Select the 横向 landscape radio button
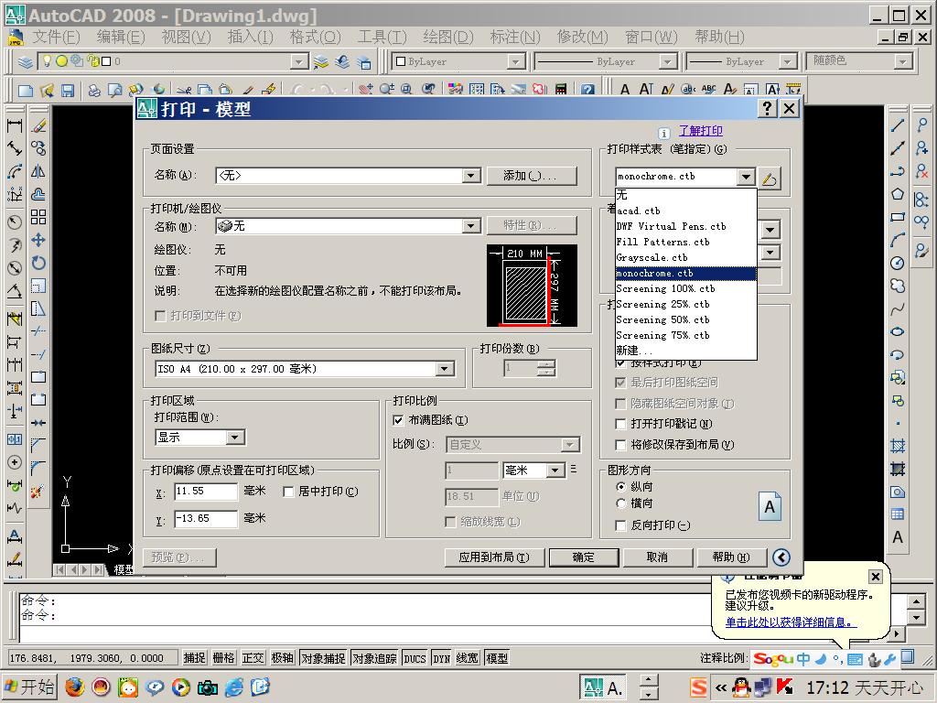The image size is (937, 703). [621, 503]
